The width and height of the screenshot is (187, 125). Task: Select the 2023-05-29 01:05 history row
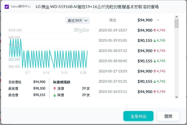[136, 41]
